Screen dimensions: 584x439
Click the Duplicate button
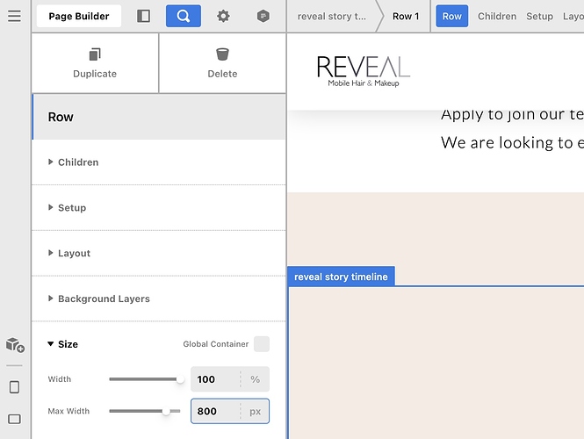[95, 63]
